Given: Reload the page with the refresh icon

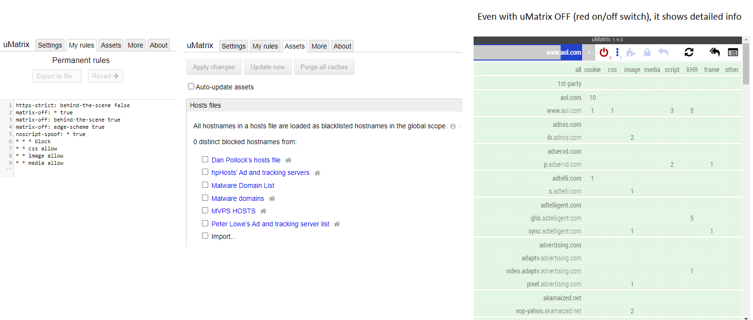Looking at the screenshot, I should 689,52.
